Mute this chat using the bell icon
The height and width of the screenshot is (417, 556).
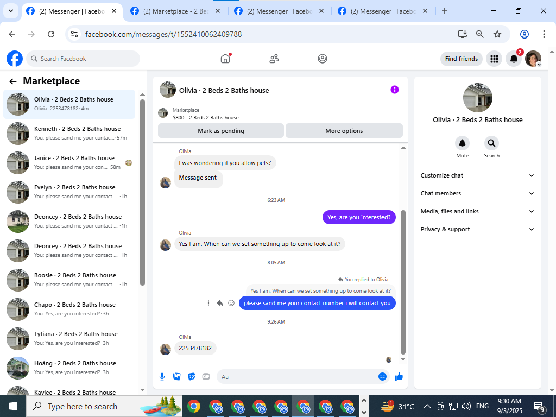[463, 143]
